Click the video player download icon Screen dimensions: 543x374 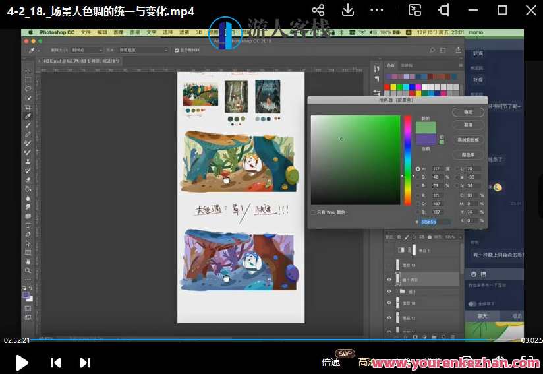348,10
